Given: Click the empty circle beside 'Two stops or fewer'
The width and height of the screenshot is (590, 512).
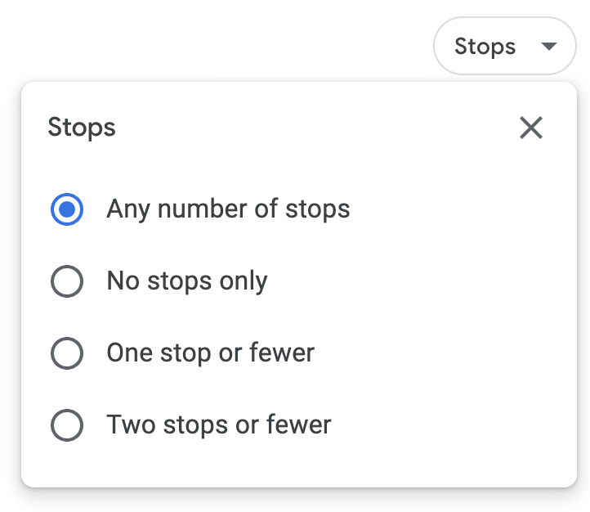Looking at the screenshot, I should tap(67, 425).
